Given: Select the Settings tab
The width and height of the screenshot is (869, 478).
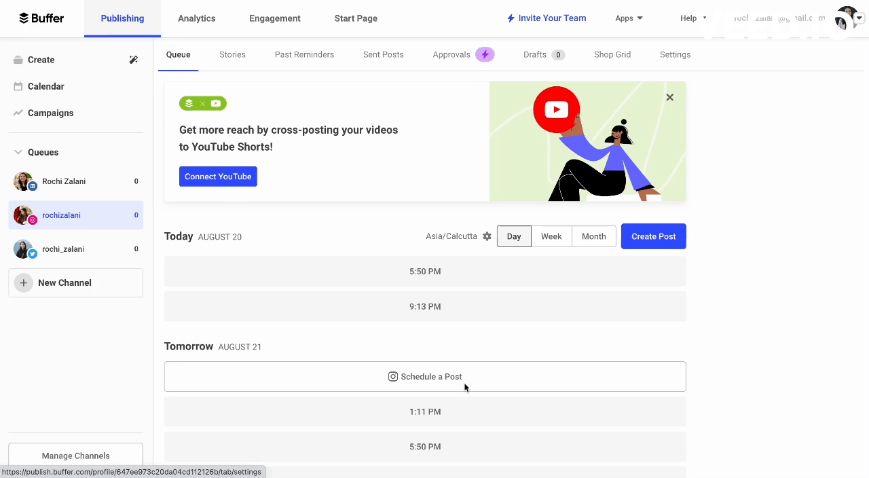Looking at the screenshot, I should (675, 54).
